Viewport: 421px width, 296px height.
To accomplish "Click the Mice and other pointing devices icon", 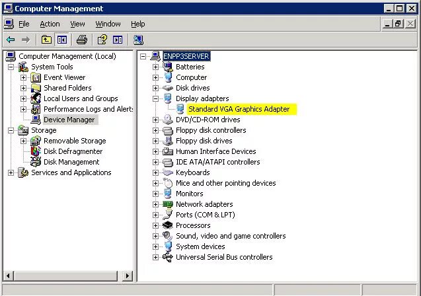I will [168, 183].
